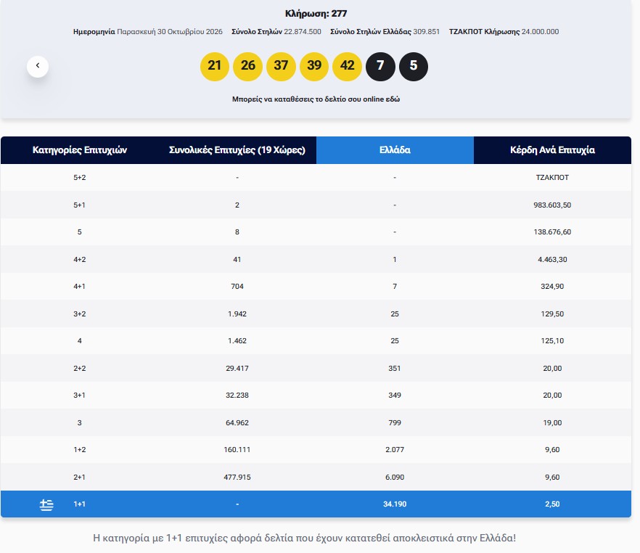This screenshot has height=553, width=640.
Task: Click the prize 19,00
Action: (552, 423)
